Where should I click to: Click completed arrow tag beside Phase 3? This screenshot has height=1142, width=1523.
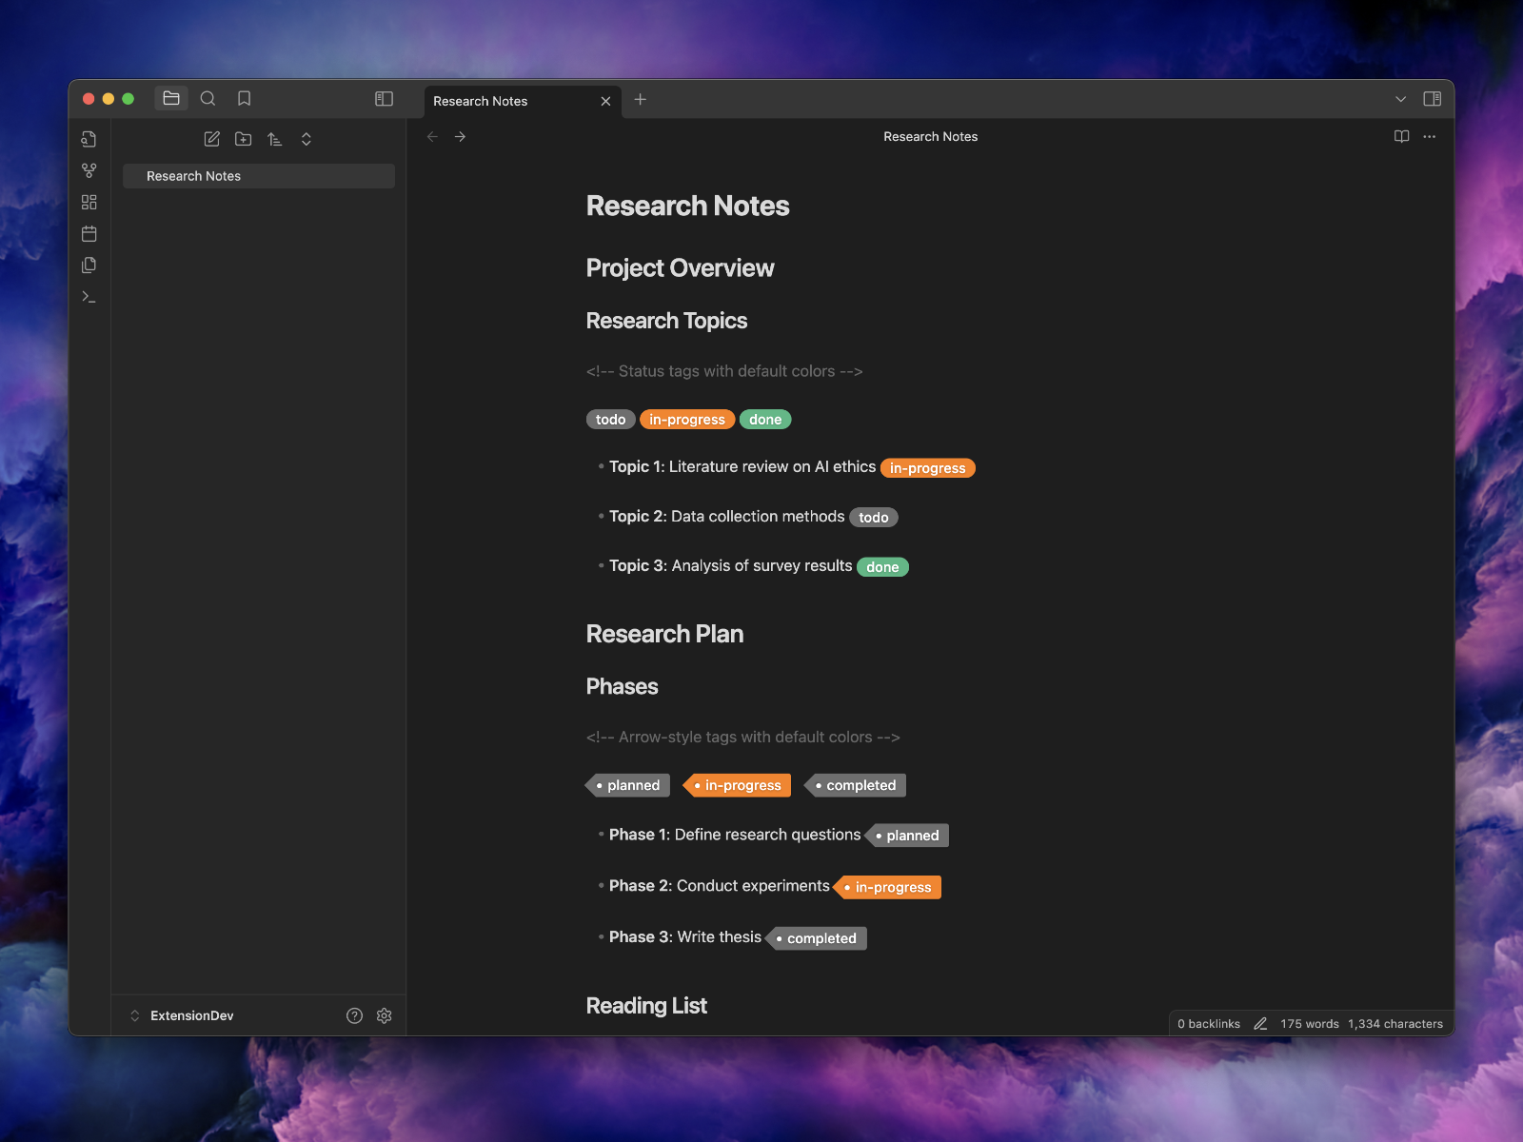point(816,938)
